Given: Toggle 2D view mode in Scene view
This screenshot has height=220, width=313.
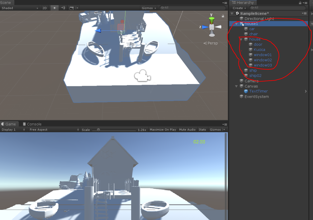Looking at the screenshot, I should [x=44, y=8].
